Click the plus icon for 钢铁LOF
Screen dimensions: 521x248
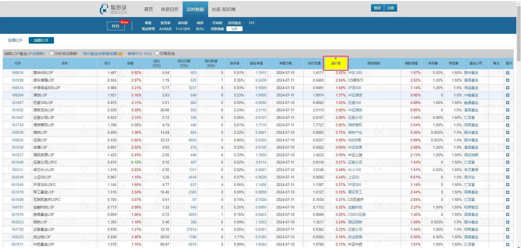point(507,222)
